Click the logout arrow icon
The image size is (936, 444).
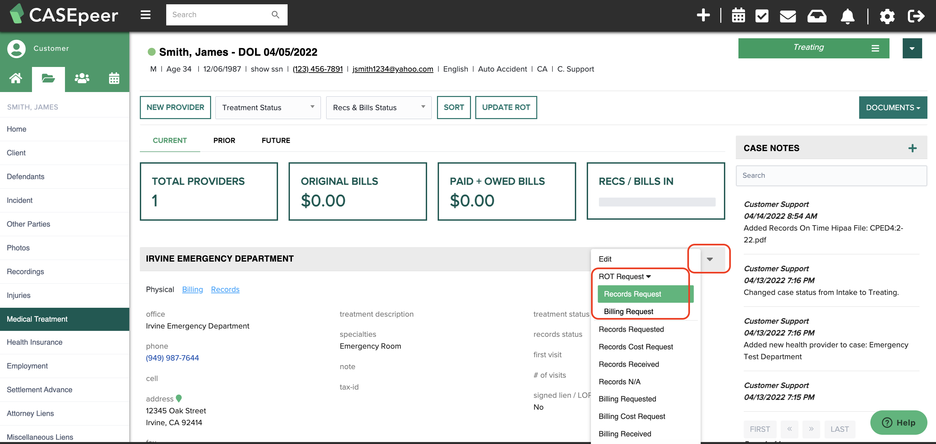coord(915,16)
